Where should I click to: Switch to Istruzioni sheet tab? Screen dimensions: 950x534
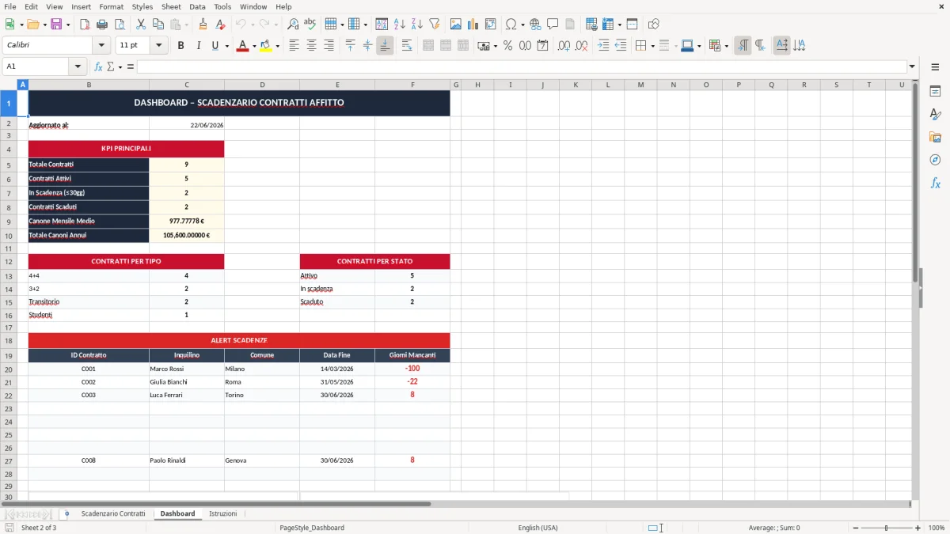click(x=222, y=513)
